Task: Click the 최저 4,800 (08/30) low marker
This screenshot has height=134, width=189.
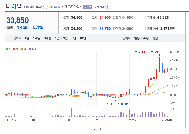Action: 116,104
